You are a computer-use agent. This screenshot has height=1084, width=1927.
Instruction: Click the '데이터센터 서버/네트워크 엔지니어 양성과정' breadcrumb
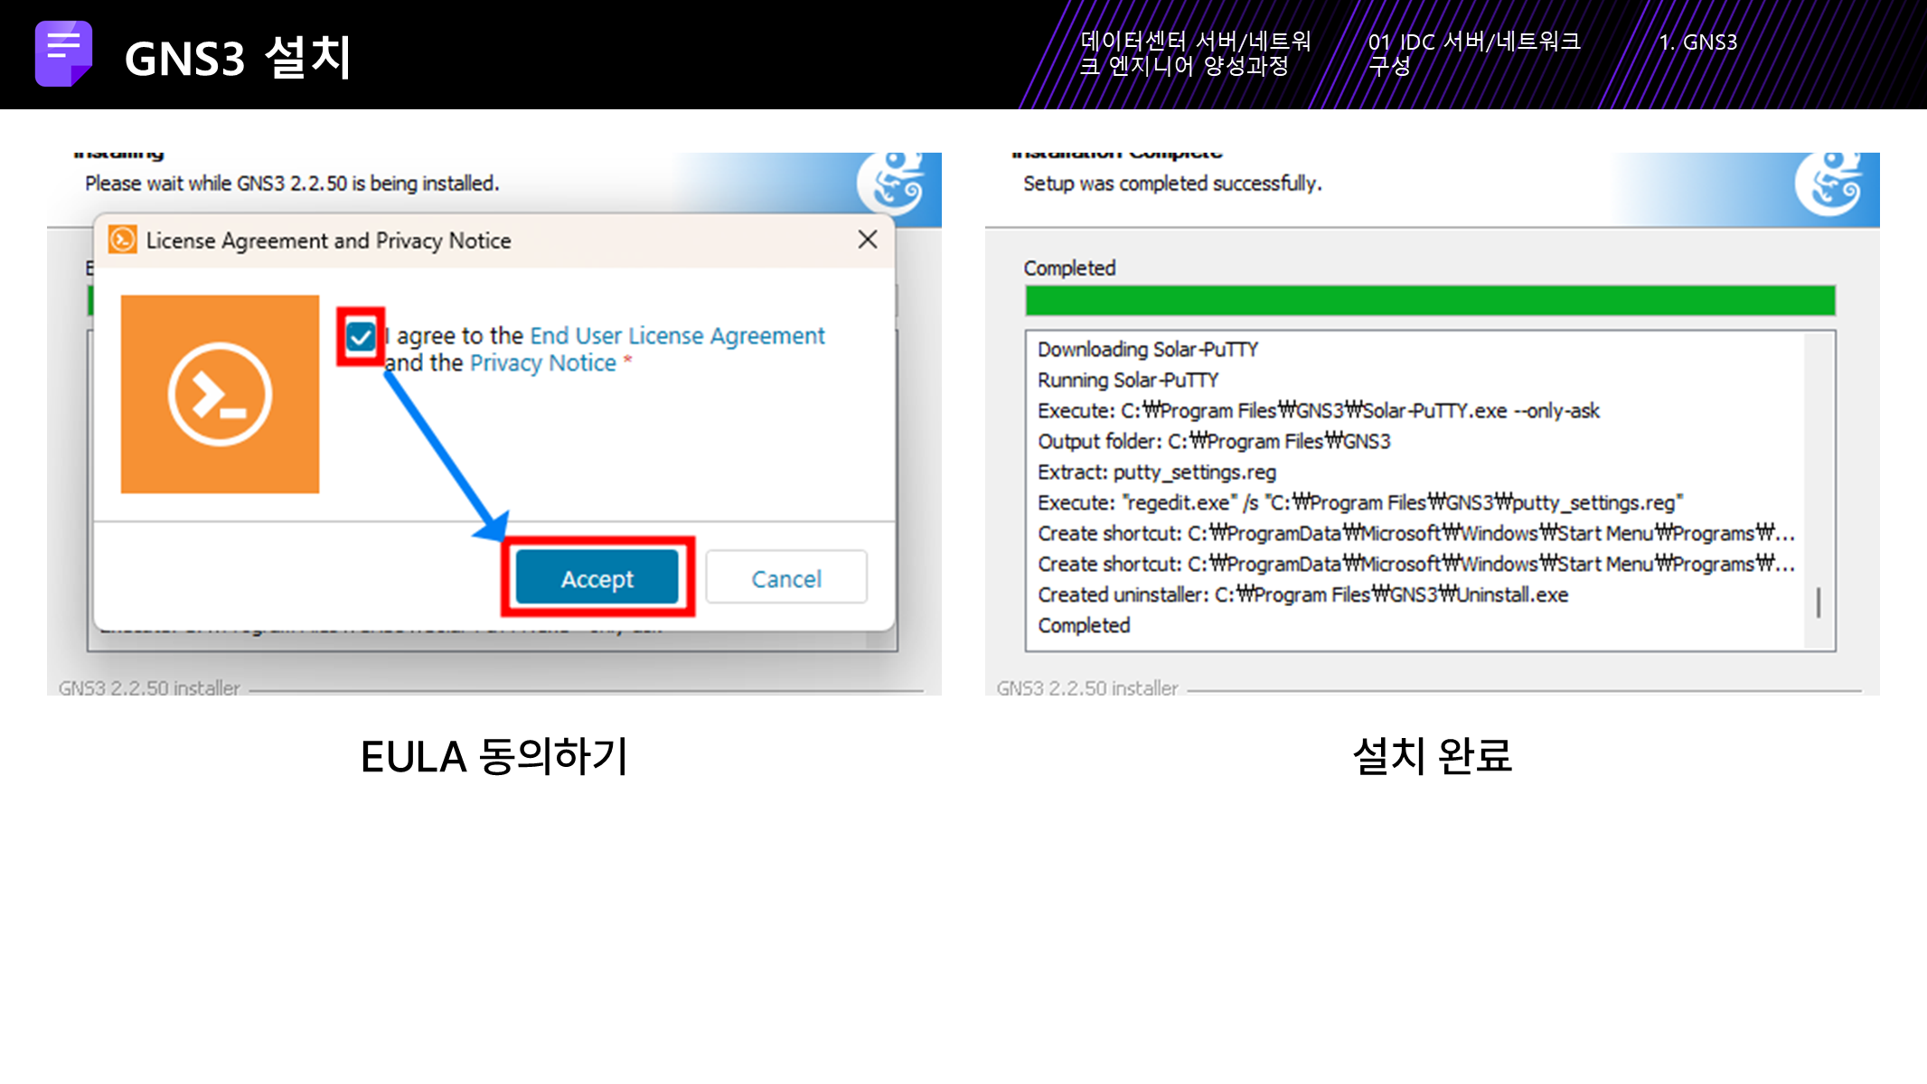point(1195,53)
